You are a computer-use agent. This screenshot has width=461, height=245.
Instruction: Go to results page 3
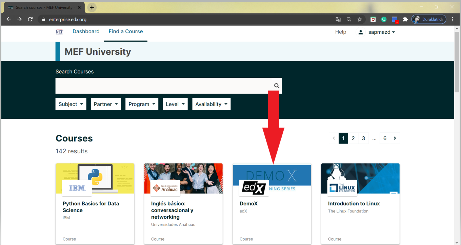coord(363,138)
